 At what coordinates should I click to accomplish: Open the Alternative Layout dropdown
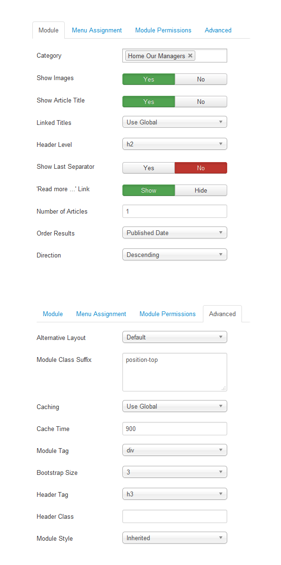pyautogui.click(x=175, y=337)
